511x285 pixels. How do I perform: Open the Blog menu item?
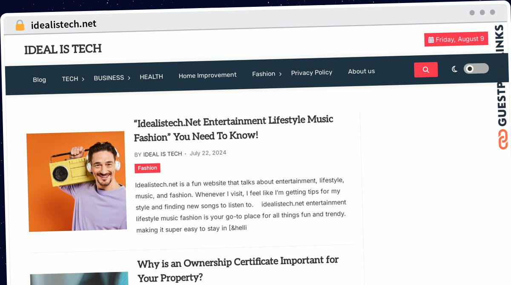pyautogui.click(x=39, y=80)
